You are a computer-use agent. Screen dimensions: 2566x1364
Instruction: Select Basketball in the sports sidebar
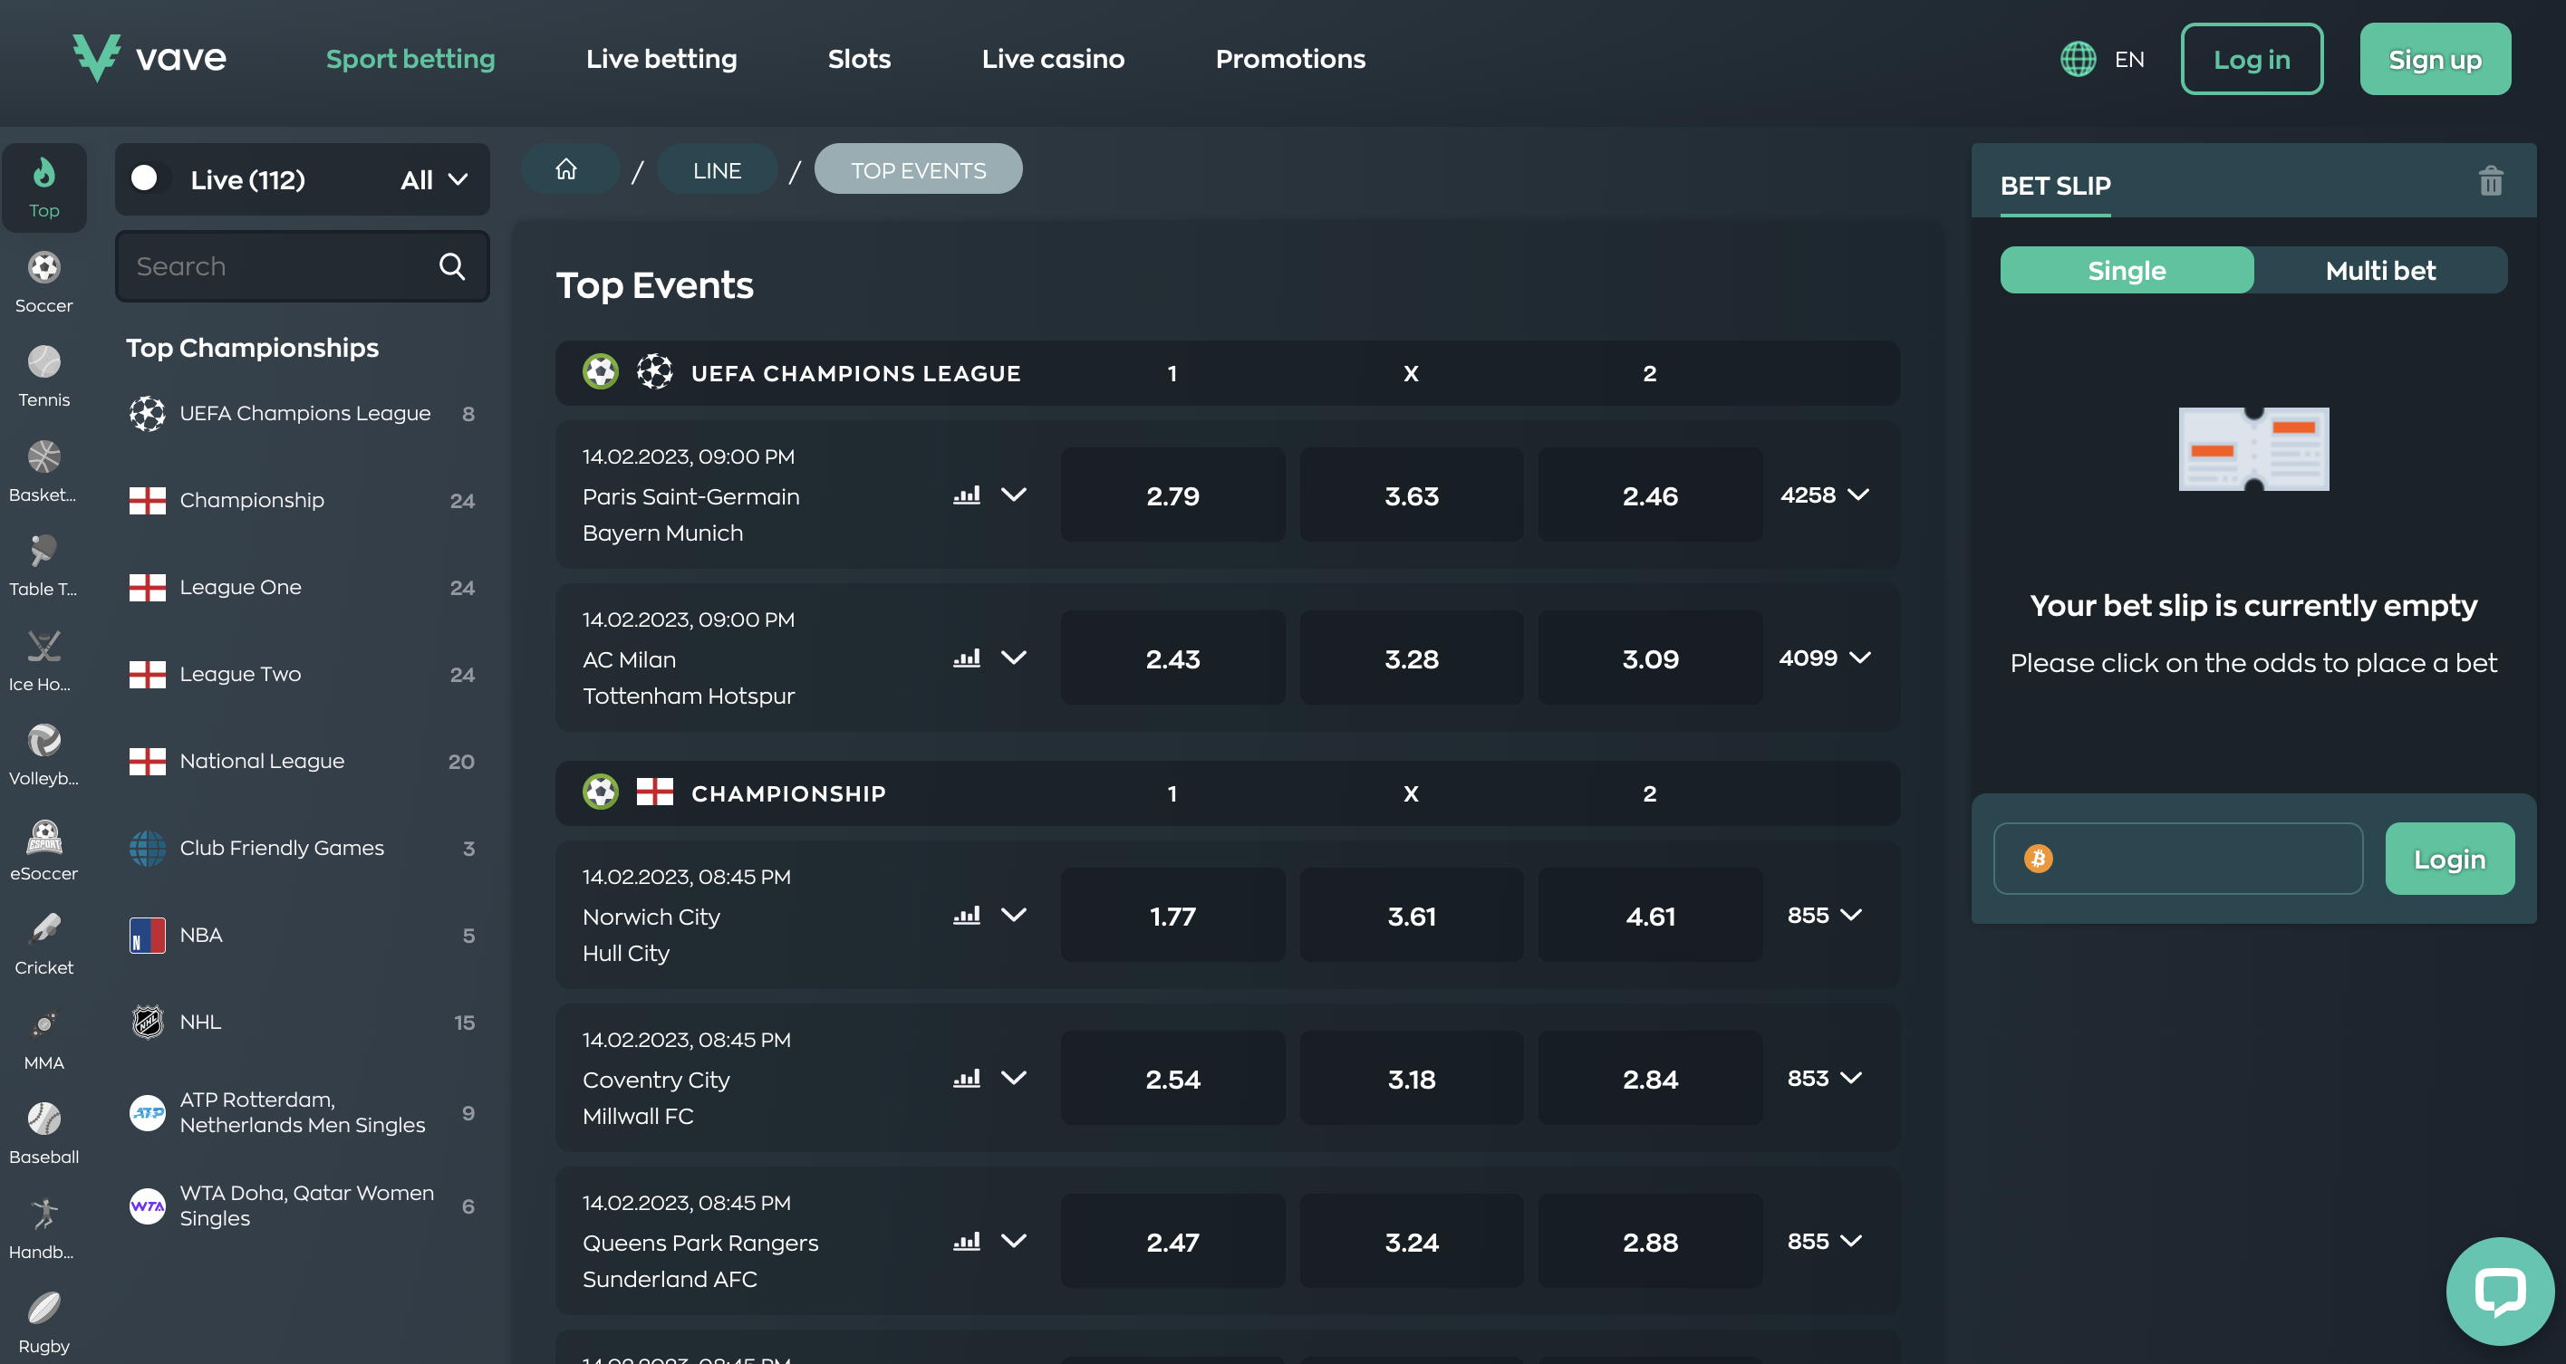pyautogui.click(x=43, y=472)
